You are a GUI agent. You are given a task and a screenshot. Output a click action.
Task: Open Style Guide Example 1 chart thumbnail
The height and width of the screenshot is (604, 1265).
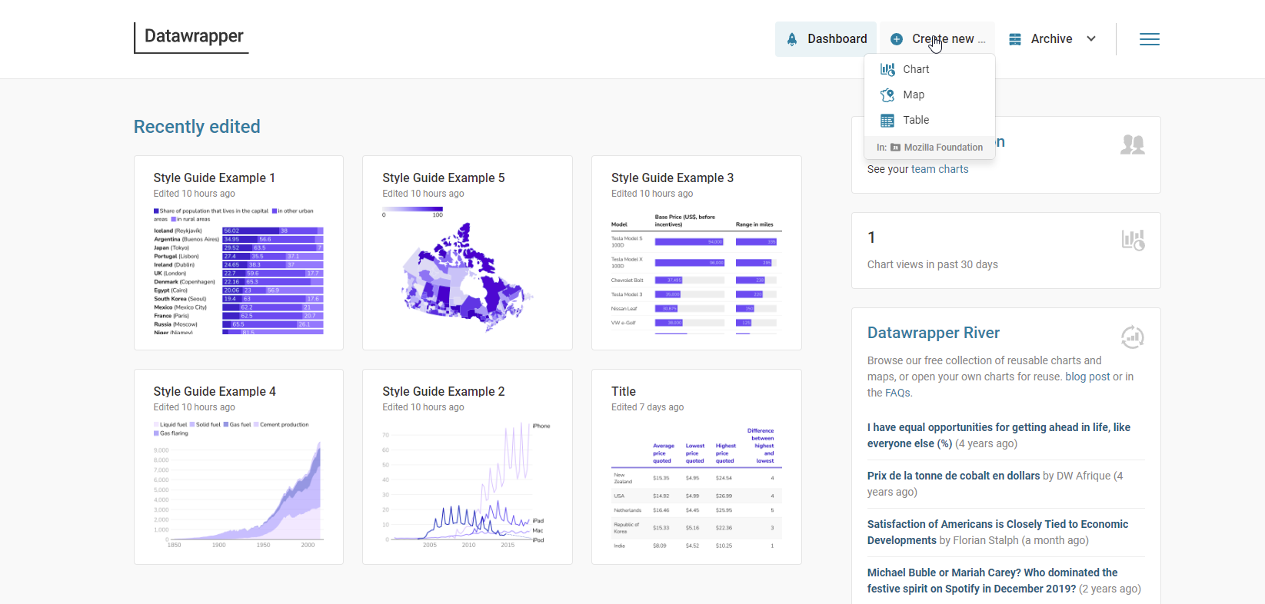(238, 269)
